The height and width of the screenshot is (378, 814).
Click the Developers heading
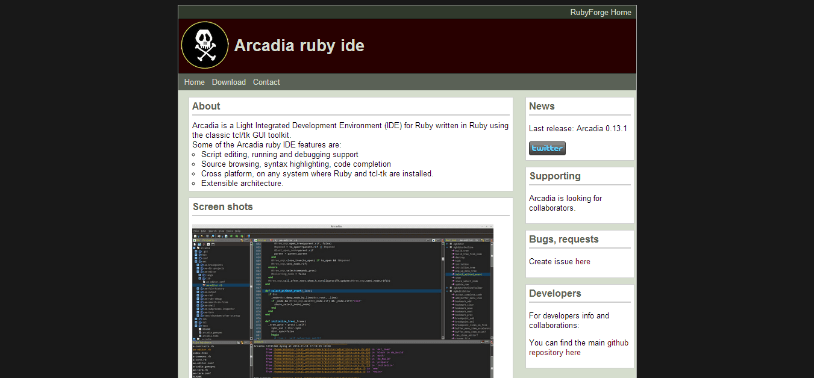tap(555, 293)
